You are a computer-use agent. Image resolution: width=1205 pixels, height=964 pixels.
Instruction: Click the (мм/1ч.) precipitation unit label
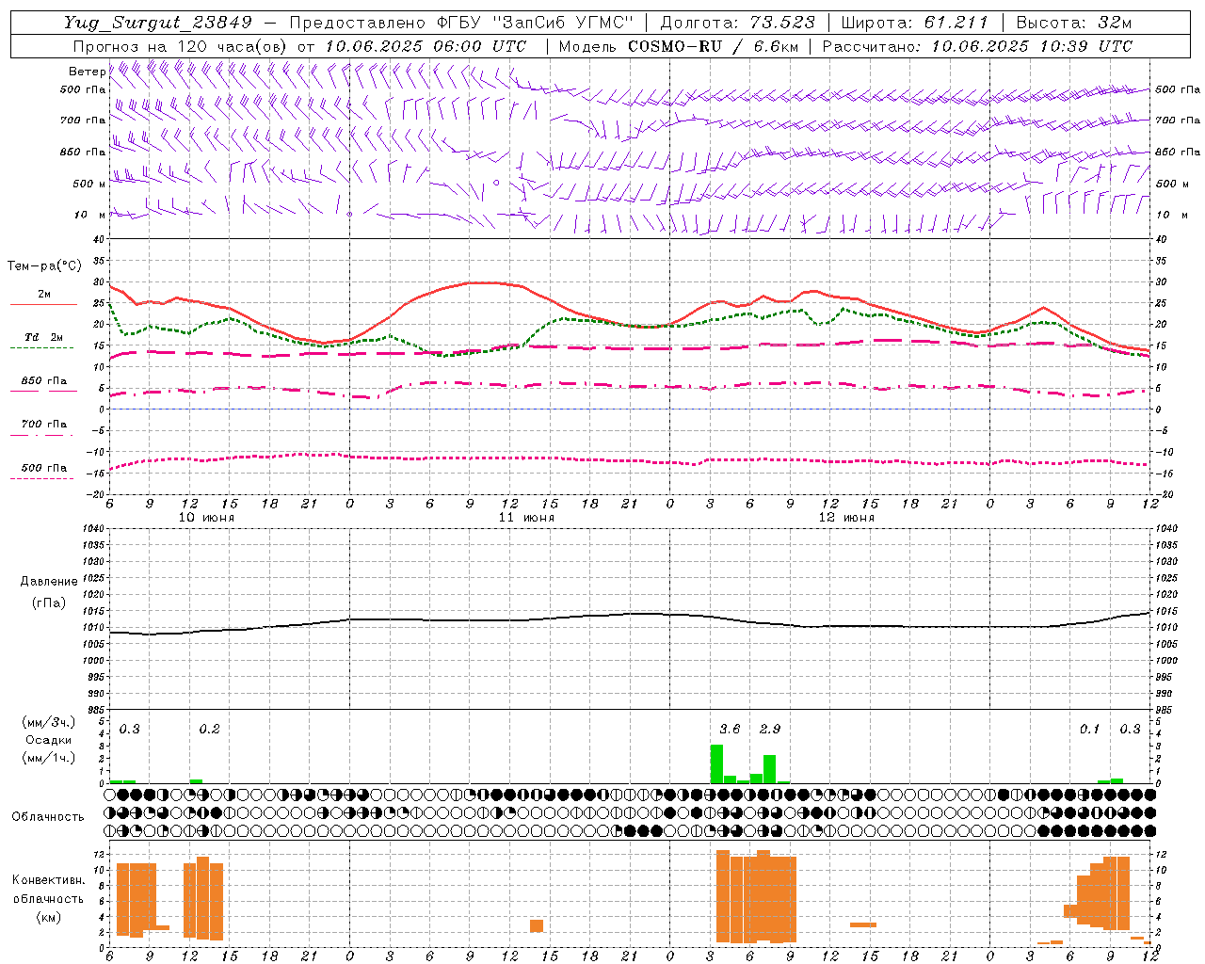point(49,757)
